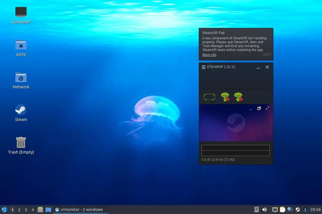Click the STEAMVR 1.22.12 title text
This screenshot has height=214, width=322.
[221, 67]
